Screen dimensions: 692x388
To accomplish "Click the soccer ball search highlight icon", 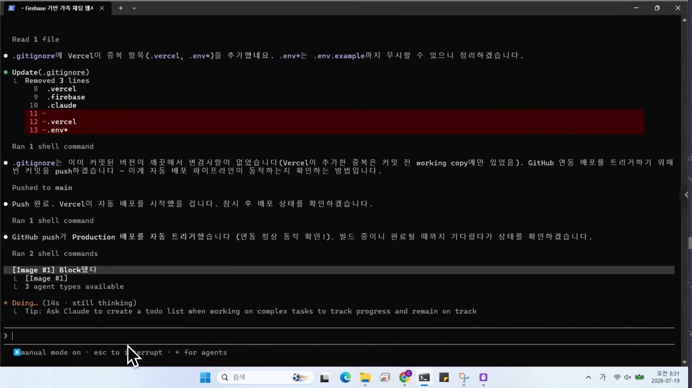I will point(301,378).
